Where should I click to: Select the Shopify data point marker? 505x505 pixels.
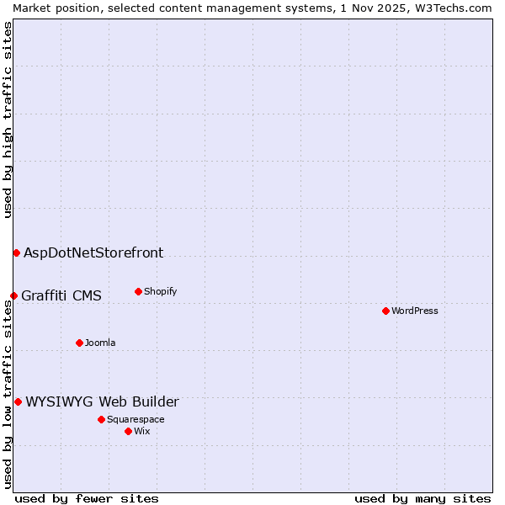click(138, 291)
